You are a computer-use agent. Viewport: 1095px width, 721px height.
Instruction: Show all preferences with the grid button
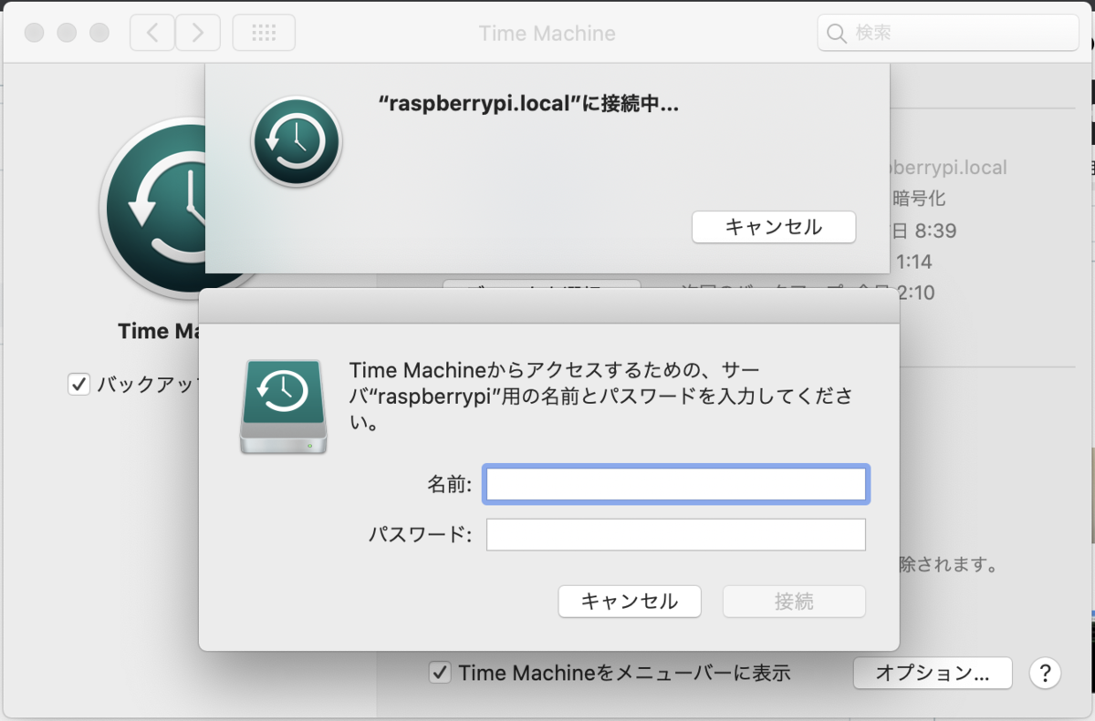pos(264,33)
